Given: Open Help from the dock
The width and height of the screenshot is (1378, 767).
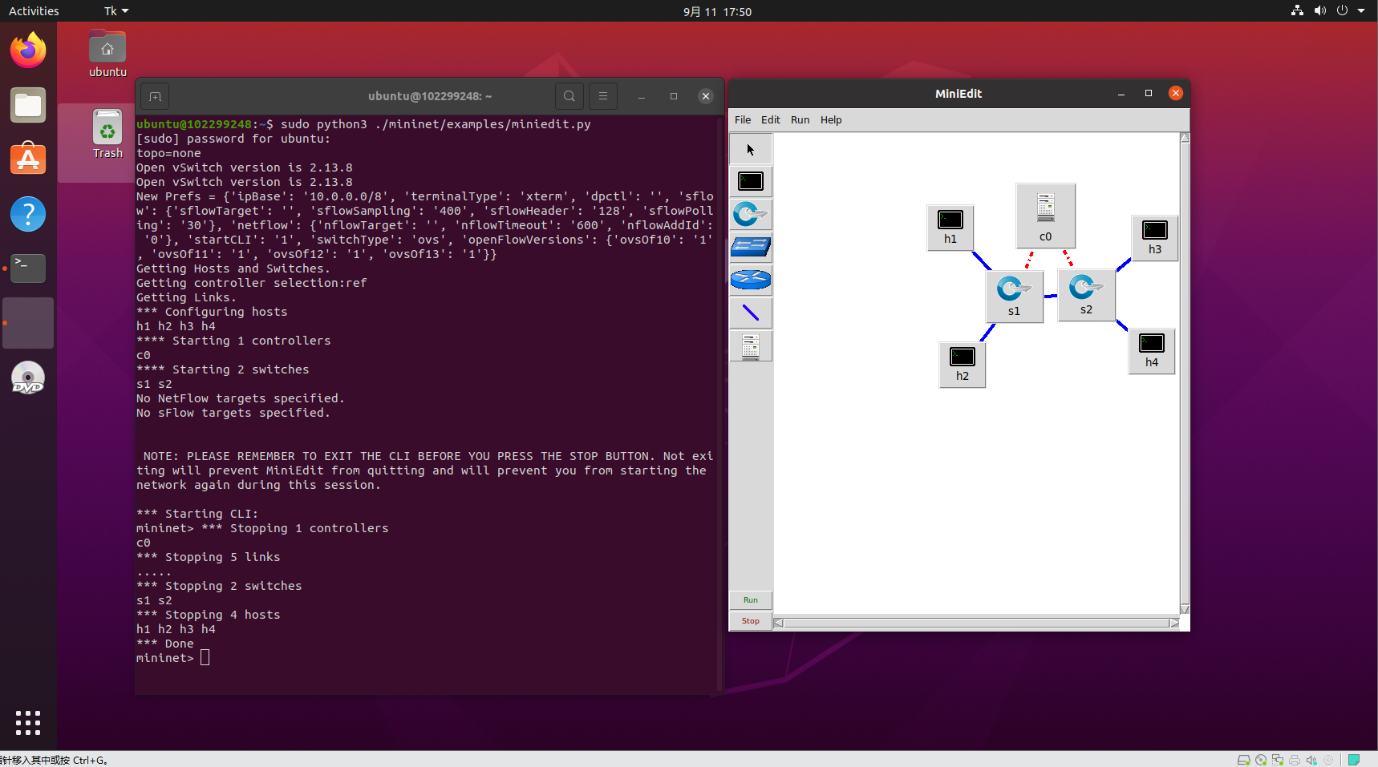Looking at the screenshot, I should click(28, 214).
